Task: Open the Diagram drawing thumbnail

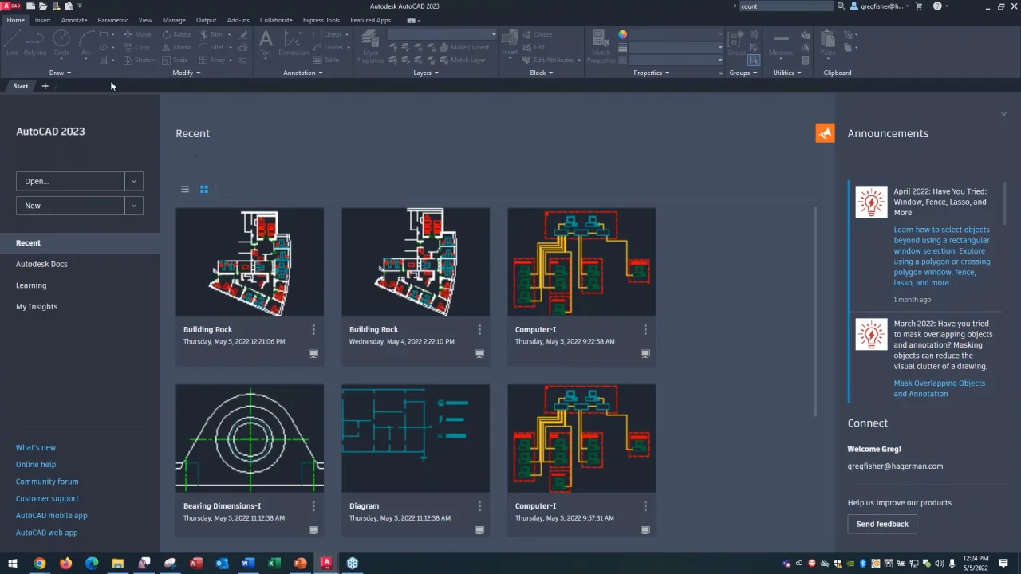Action: (x=416, y=438)
